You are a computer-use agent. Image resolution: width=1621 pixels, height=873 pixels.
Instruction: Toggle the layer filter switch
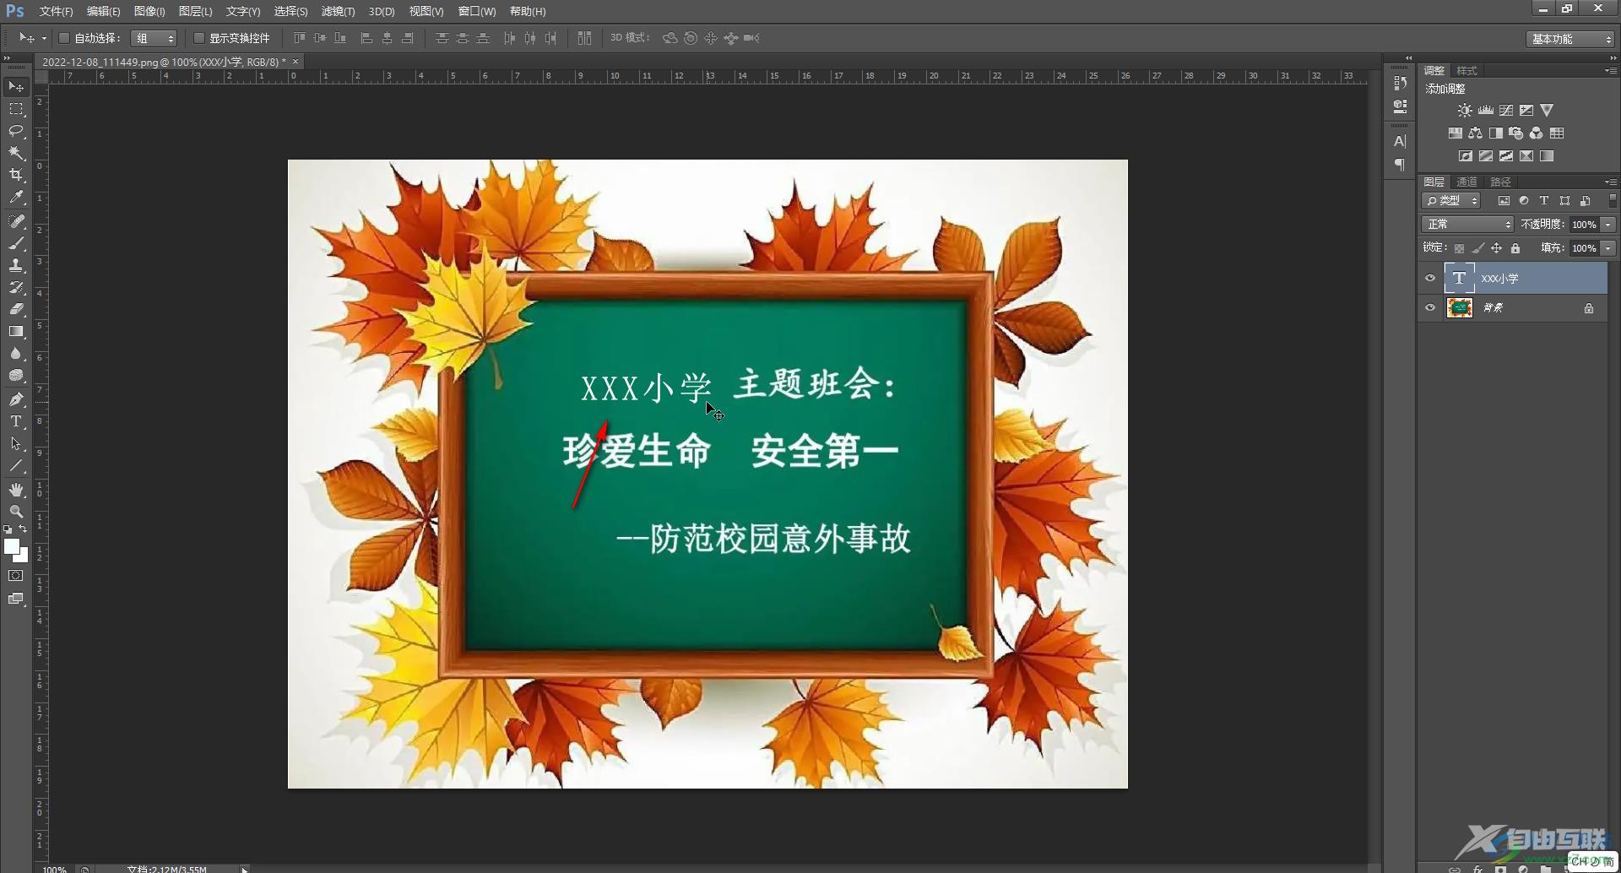click(x=1613, y=201)
